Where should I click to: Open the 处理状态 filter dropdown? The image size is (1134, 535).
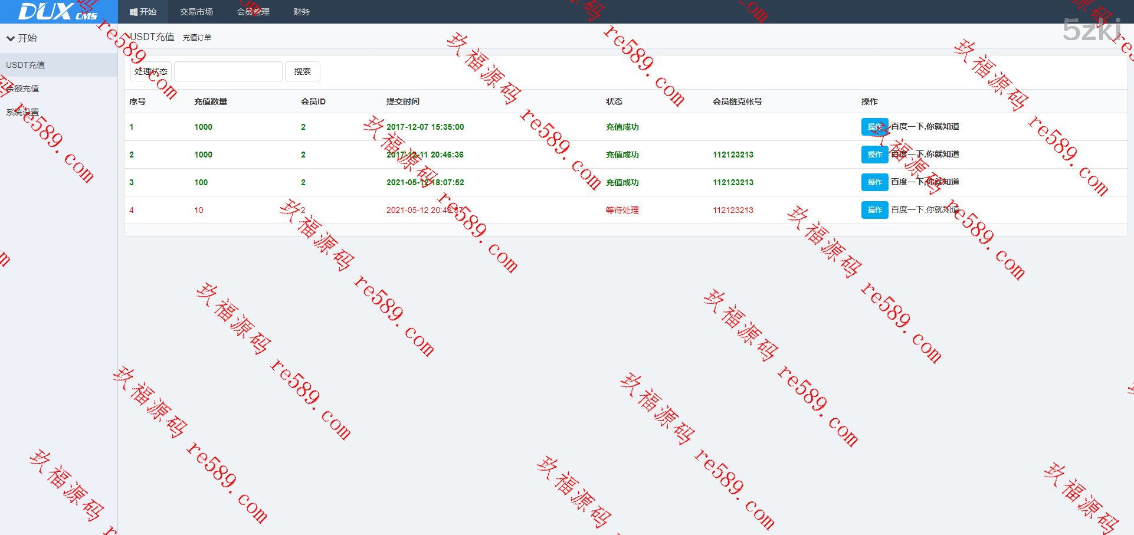point(150,71)
